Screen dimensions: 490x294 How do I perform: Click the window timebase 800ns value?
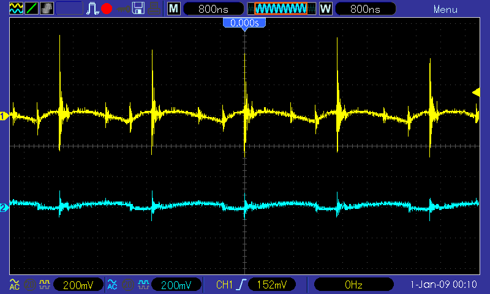[x=365, y=9]
